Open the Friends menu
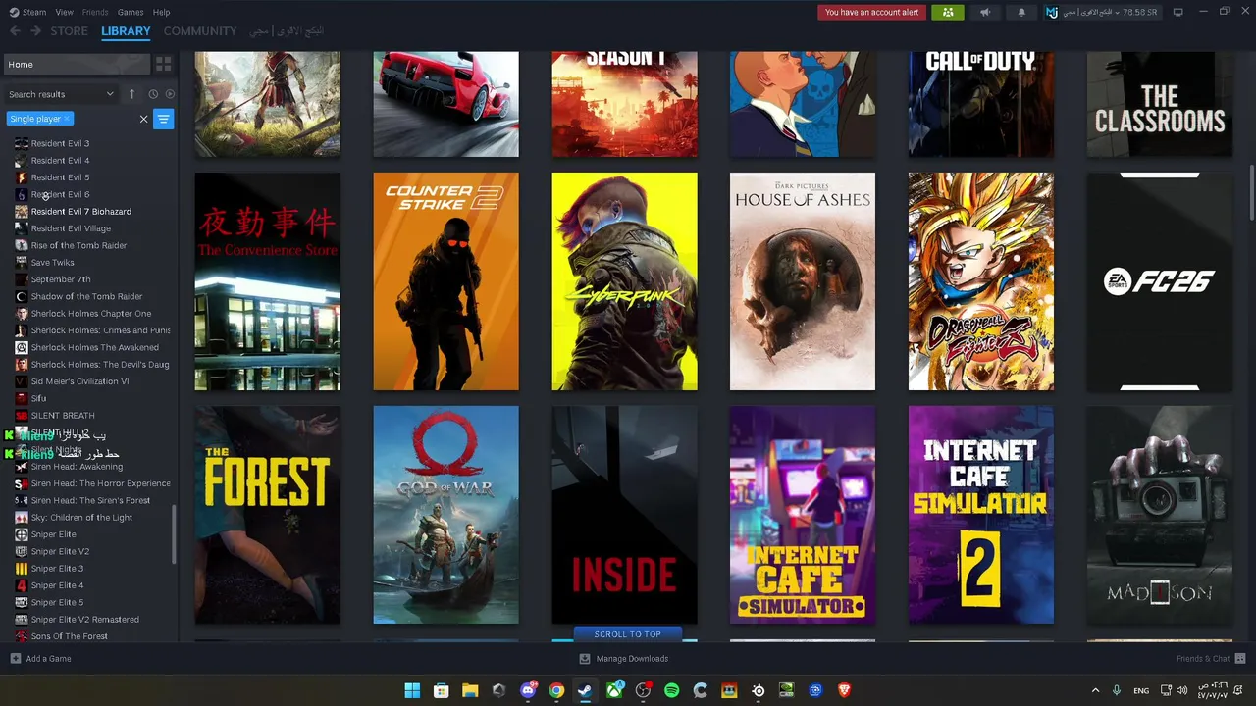The width and height of the screenshot is (1256, 706). 95,12
